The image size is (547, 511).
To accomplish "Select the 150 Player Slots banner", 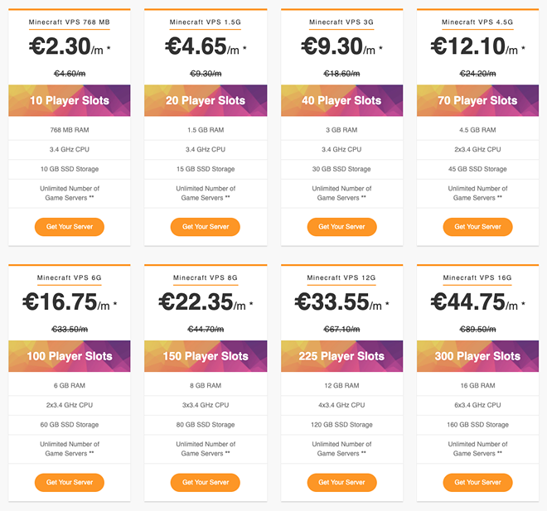I will coord(206,356).
